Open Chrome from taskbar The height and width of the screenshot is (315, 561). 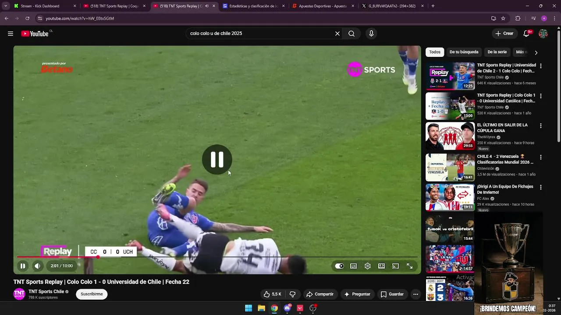(x=274, y=308)
